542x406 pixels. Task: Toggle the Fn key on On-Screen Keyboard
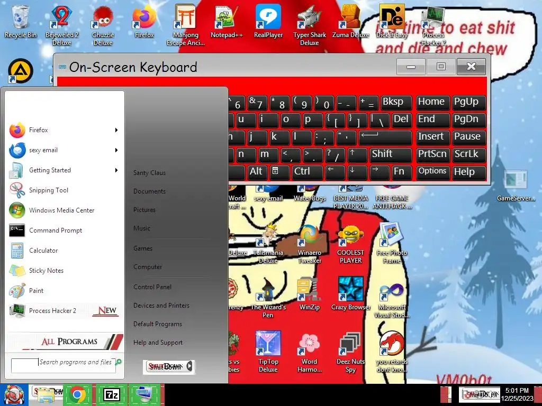coord(402,172)
